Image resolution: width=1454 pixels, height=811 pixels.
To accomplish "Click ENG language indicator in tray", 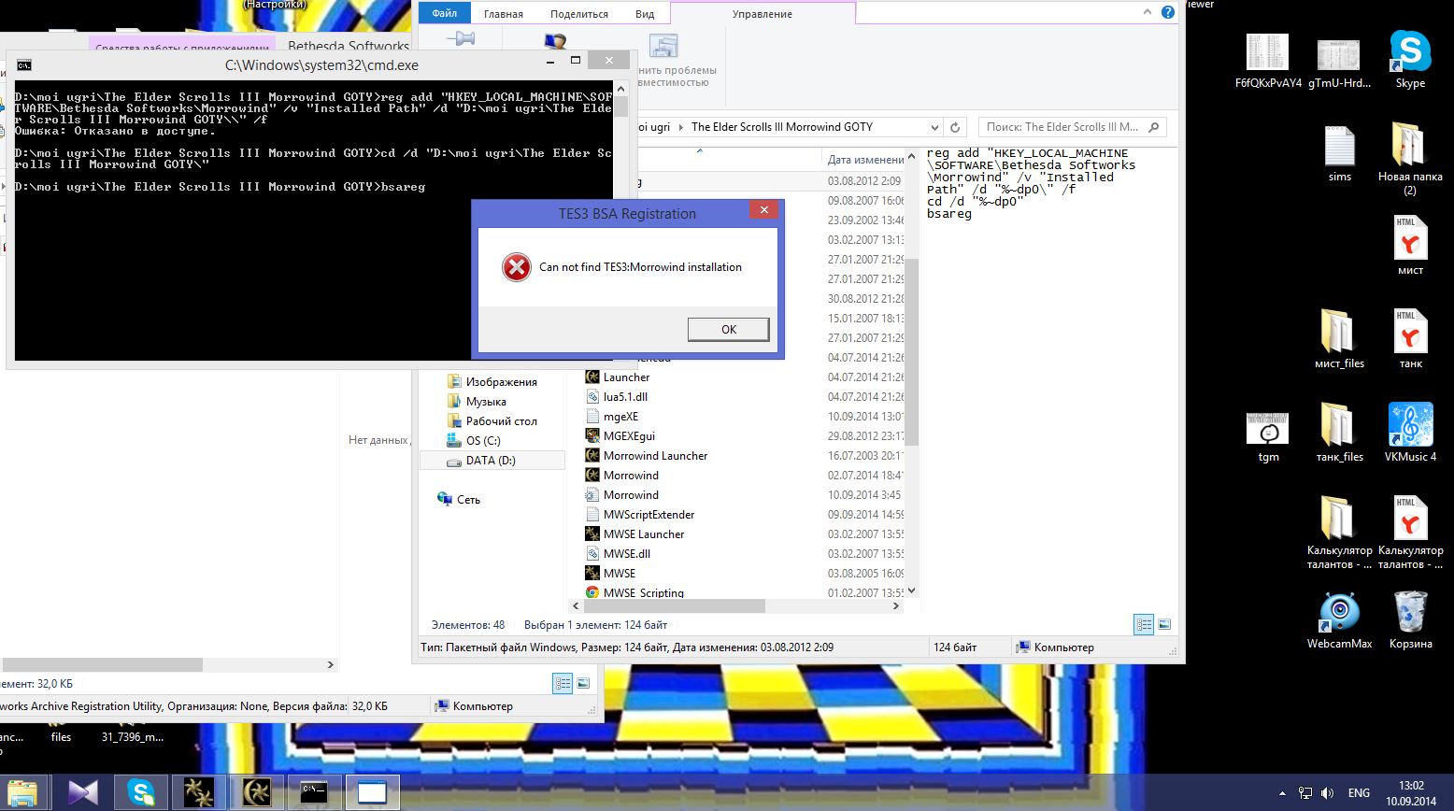I will coord(1359,793).
